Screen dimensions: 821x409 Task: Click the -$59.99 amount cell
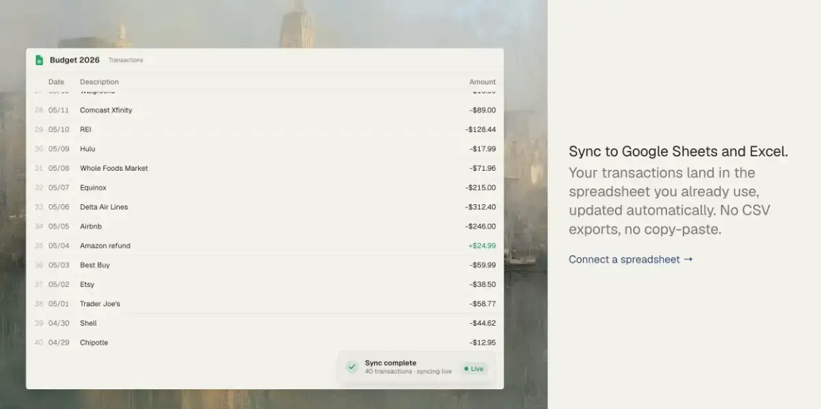click(482, 265)
